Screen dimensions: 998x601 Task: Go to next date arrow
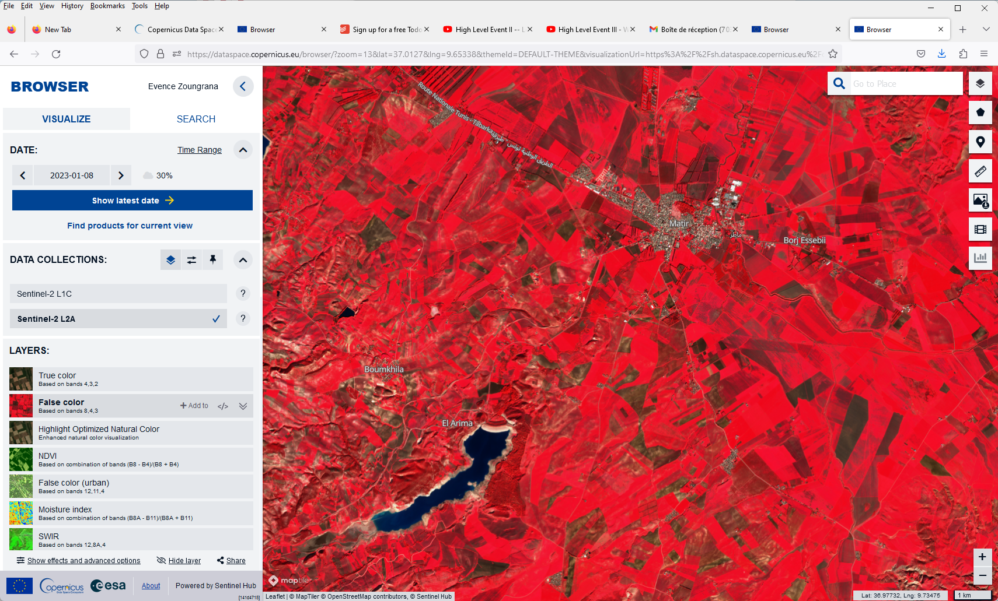121,175
